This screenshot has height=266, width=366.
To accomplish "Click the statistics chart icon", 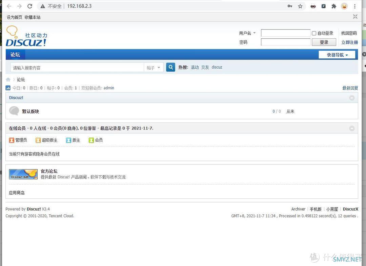I will [x=8, y=88].
